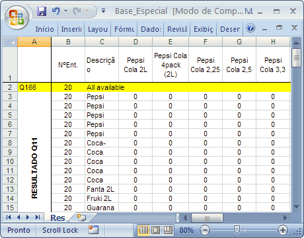Click the horizontal scrollbar thumb
This screenshot has width=304, height=238.
(207, 218)
